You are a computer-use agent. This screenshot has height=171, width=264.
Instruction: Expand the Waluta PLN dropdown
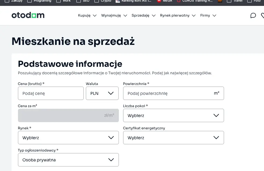point(102,93)
